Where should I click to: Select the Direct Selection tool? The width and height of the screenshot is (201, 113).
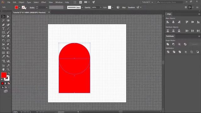[8, 17]
